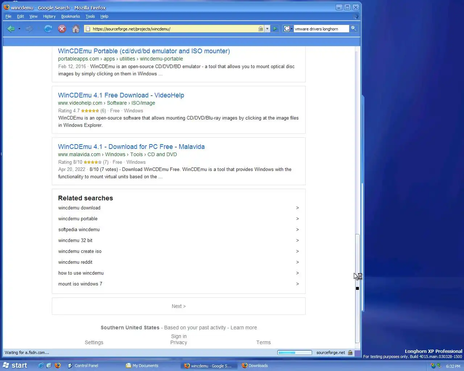
Task: Click the 'sourceforge.net' status bar domain text
Action: coord(331,353)
